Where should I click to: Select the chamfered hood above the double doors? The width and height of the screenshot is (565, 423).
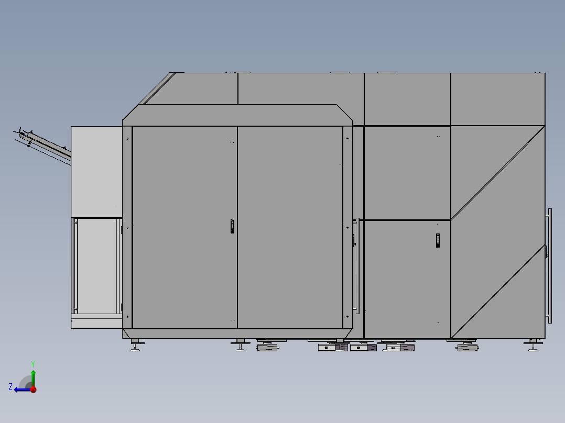[237, 115]
